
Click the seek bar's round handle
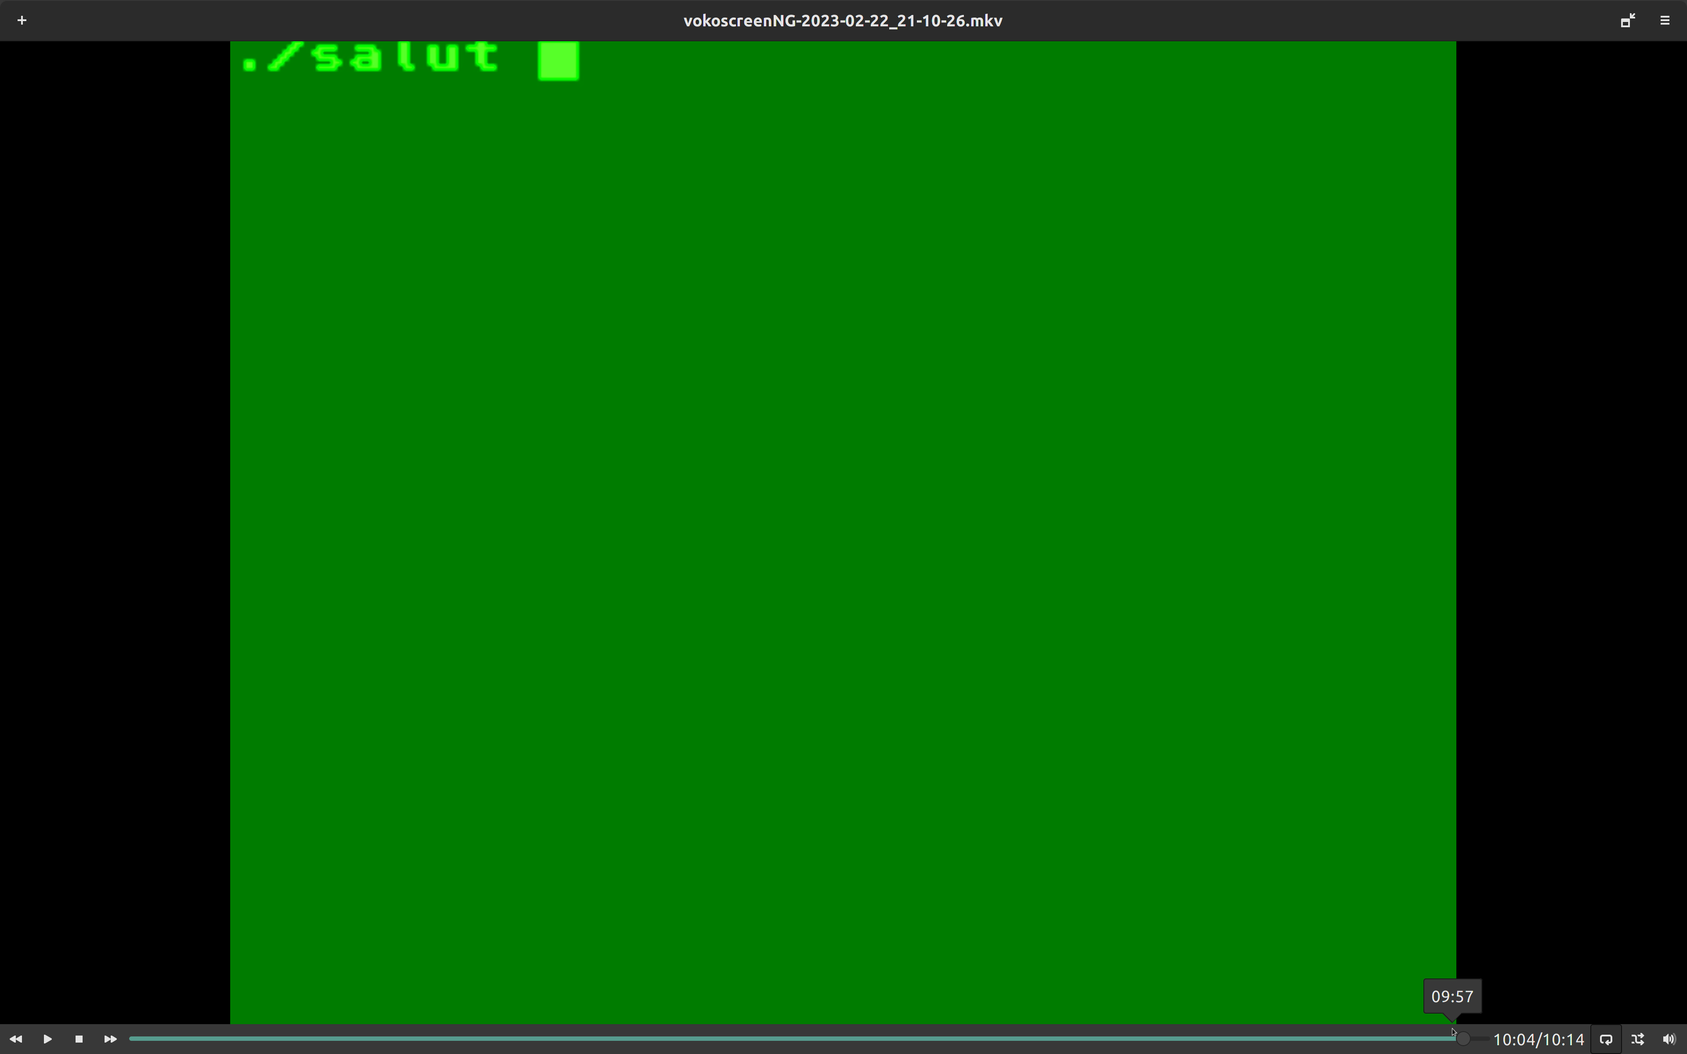(1463, 1039)
